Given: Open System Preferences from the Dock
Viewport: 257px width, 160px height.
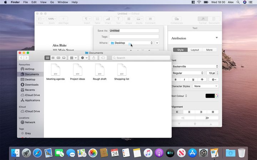Looking at the screenshot, I should [203, 153].
